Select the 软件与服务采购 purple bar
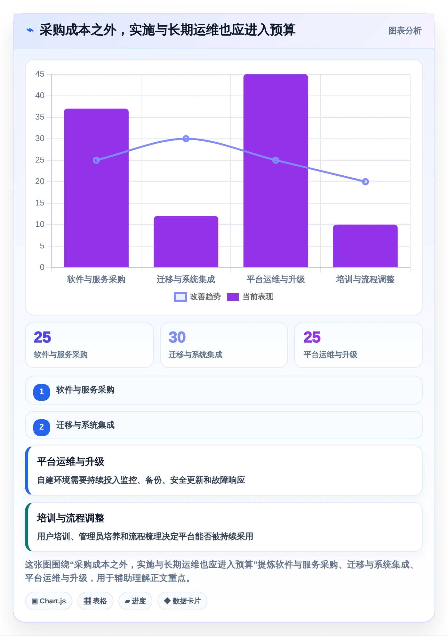 point(96,188)
